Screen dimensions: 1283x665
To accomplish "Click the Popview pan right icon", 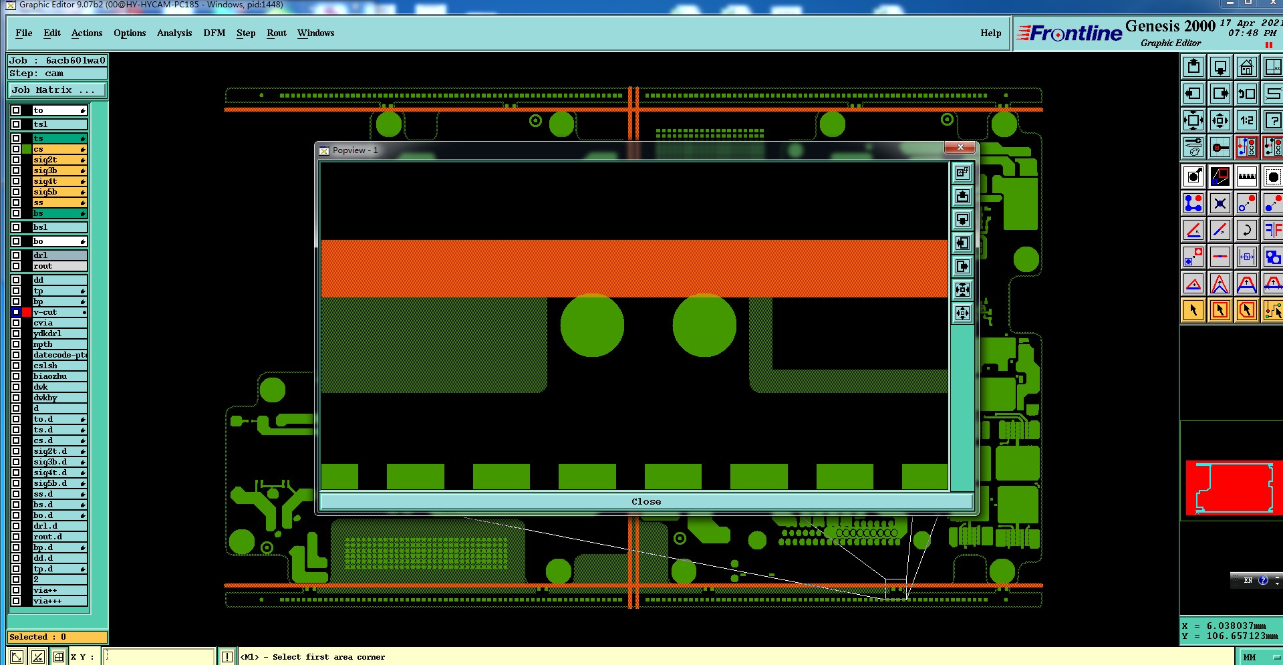I will coord(962,266).
